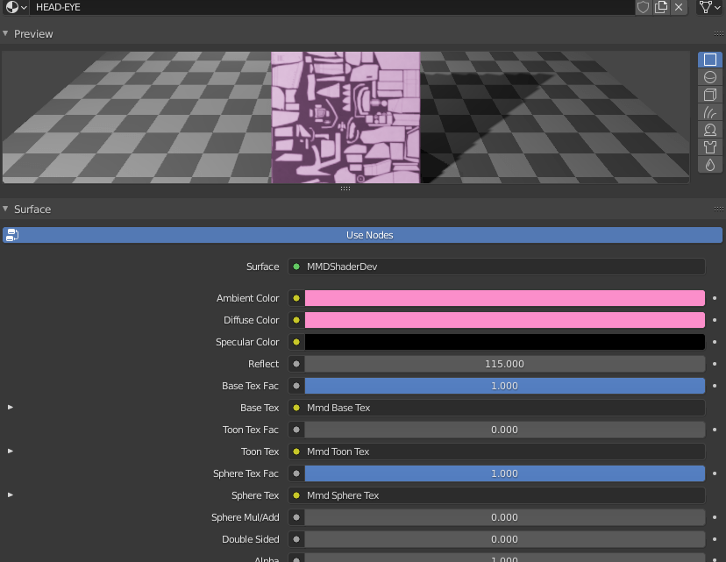Collapse the Preview panel
This screenshot has height=562, width=726.
coord(32,33)
